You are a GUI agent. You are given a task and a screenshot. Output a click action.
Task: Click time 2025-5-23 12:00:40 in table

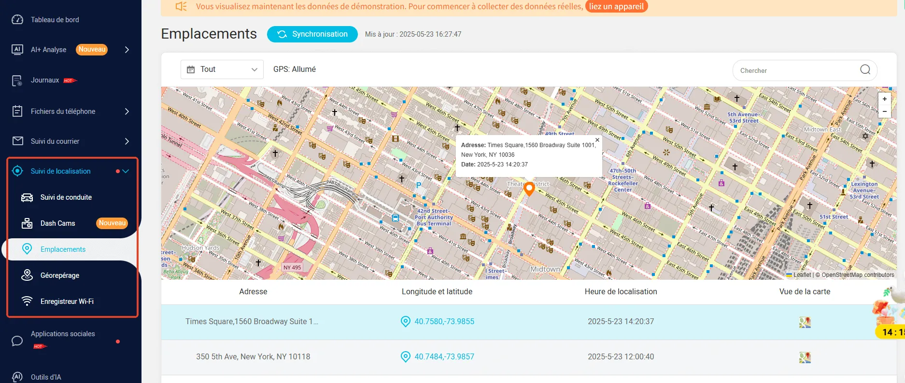point(621,357)
